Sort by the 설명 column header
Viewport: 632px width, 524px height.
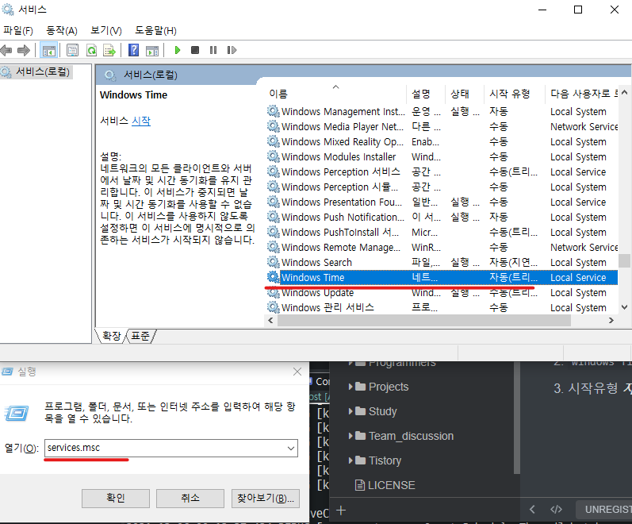coord(426,94)
